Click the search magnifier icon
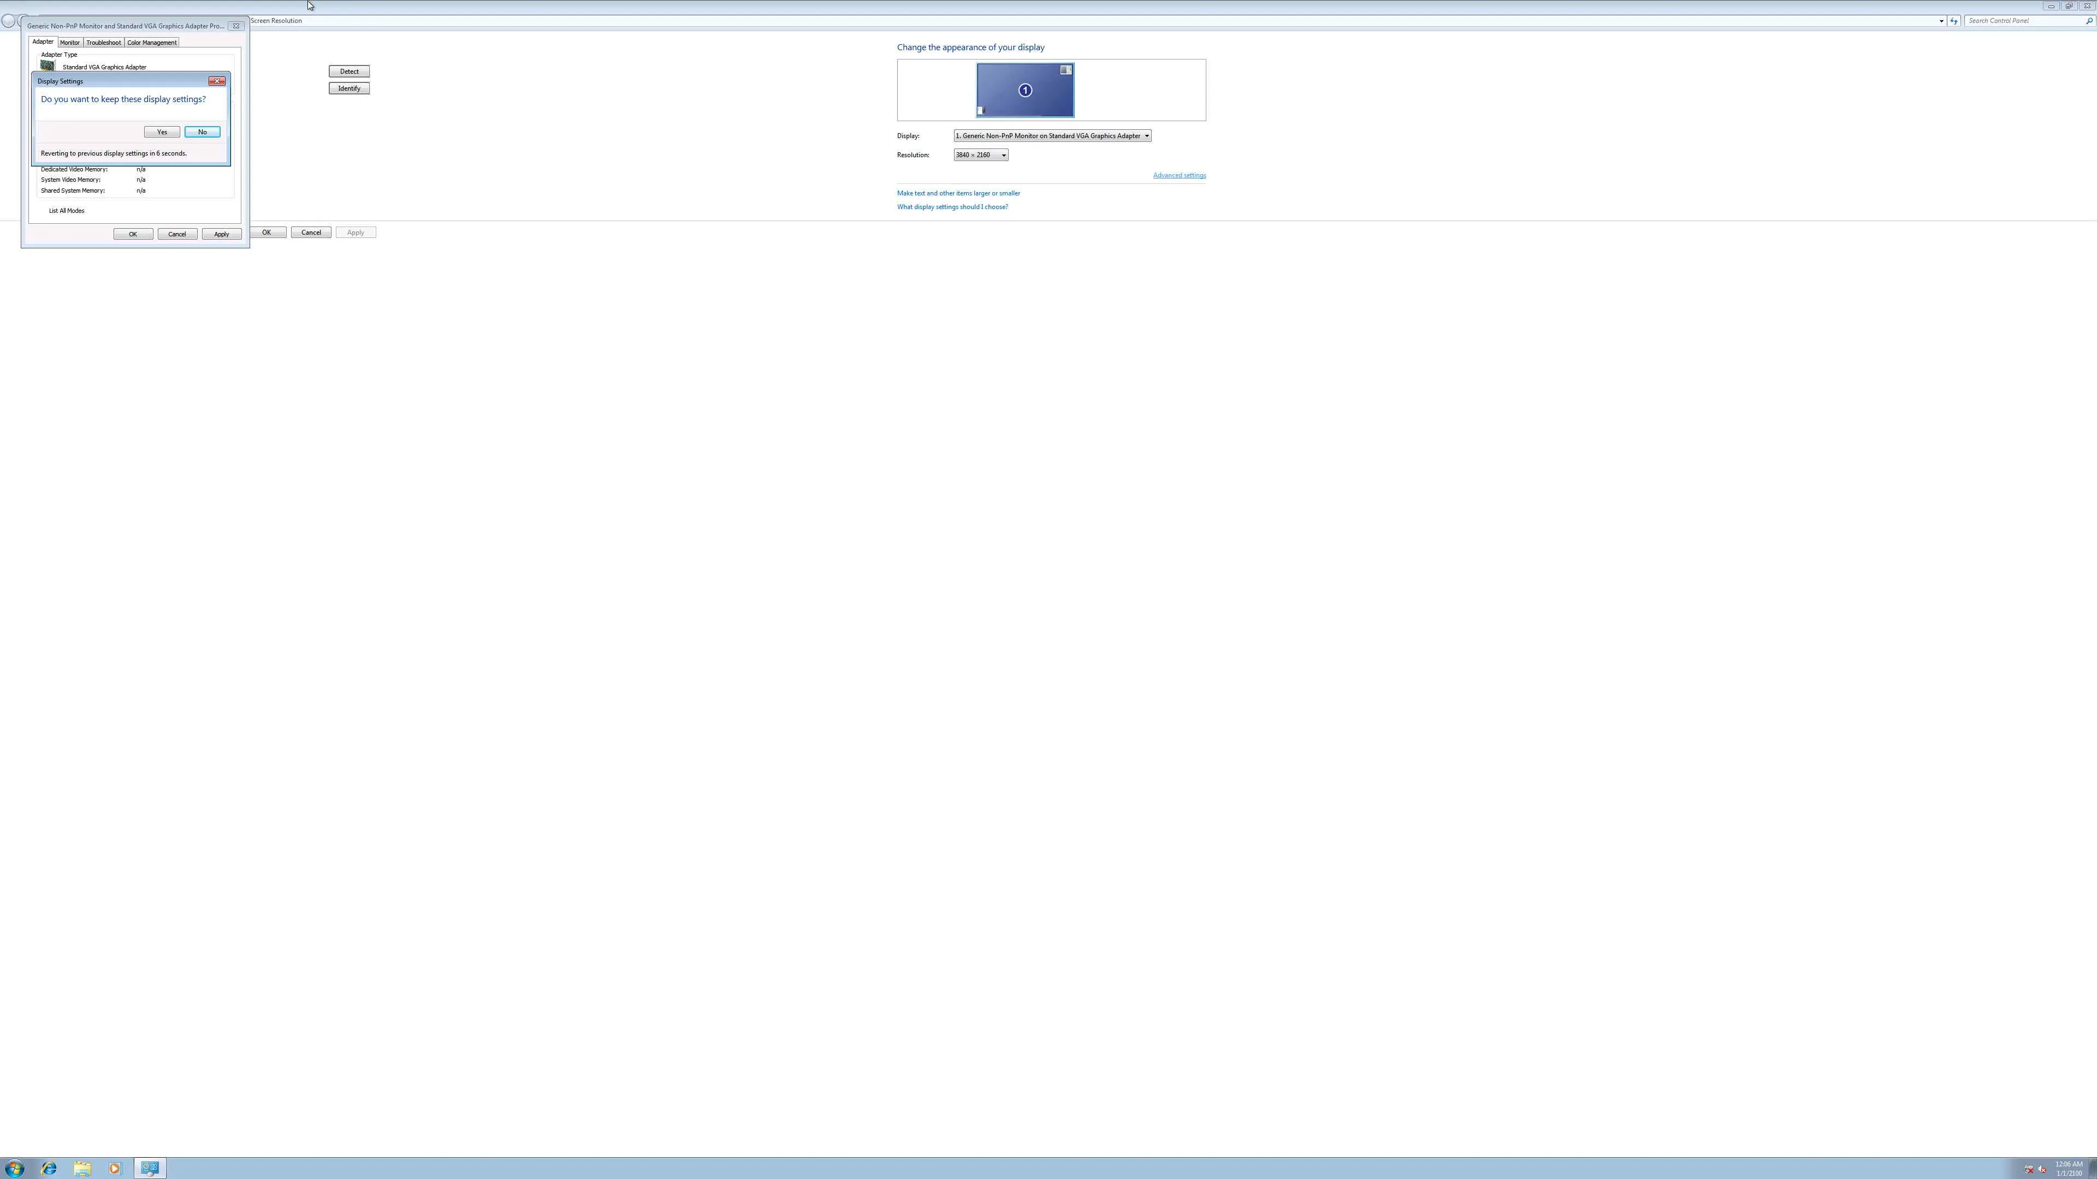Screen dimensions: 2097x1179 2089,21
